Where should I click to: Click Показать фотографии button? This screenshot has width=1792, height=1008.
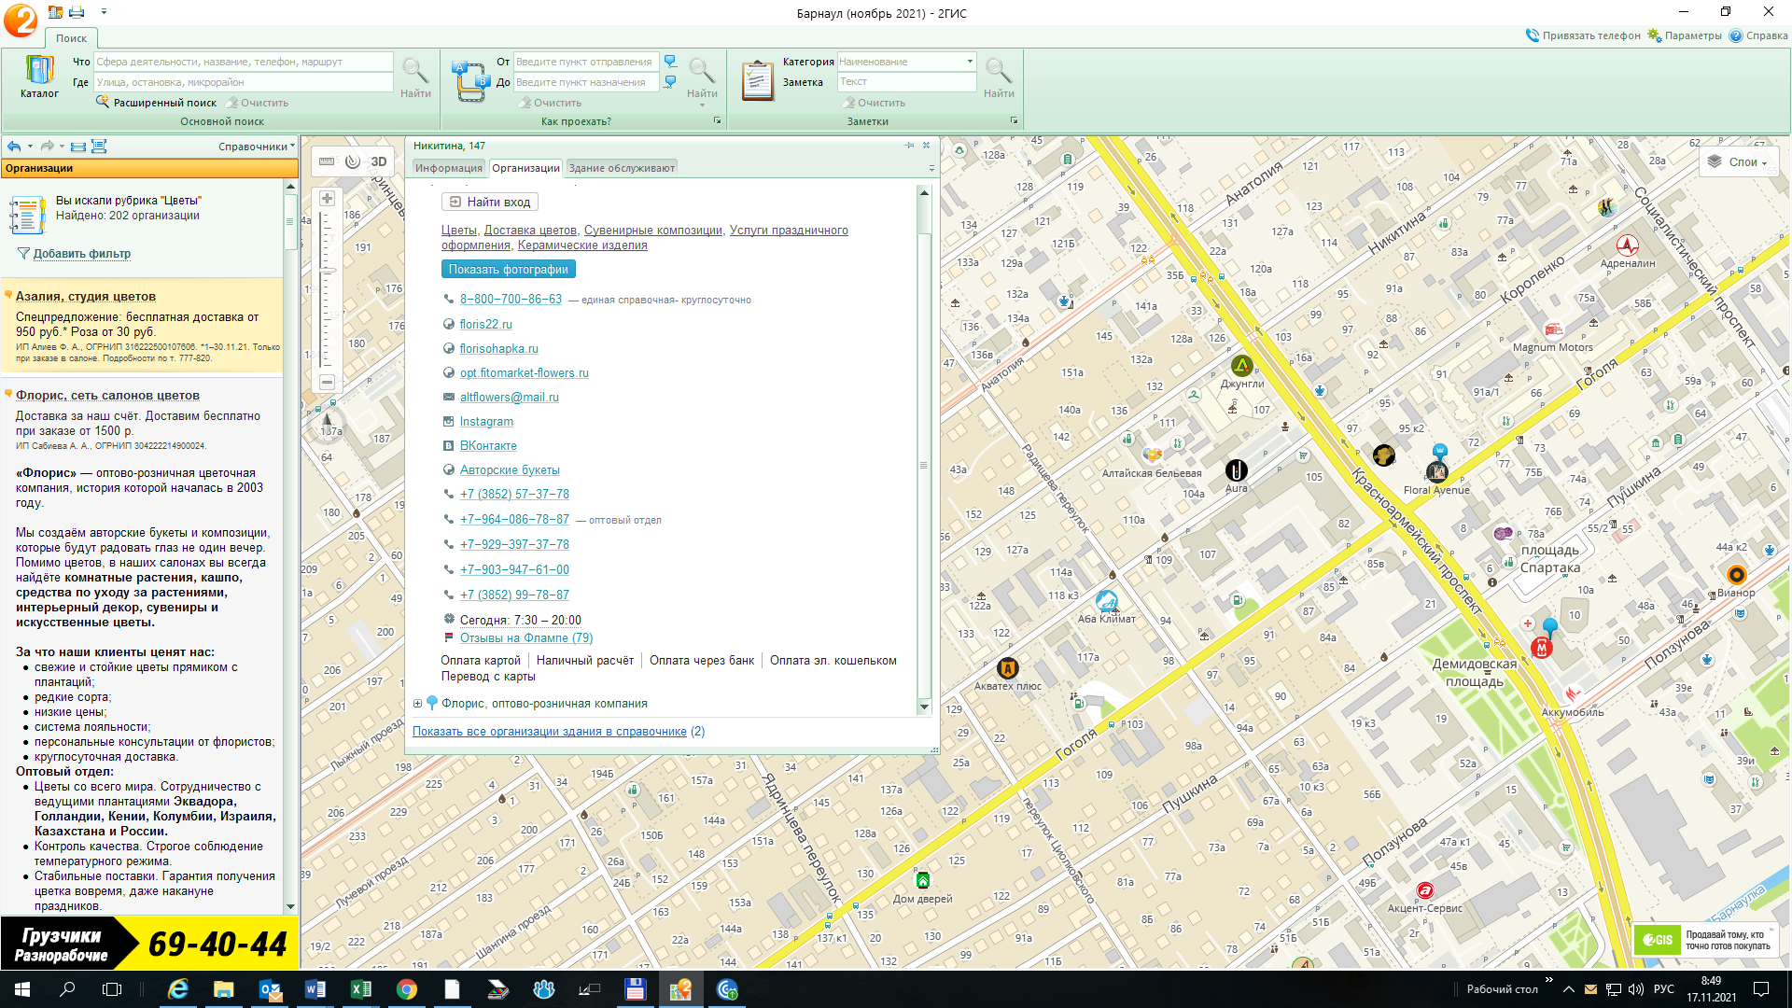point(509,270)
